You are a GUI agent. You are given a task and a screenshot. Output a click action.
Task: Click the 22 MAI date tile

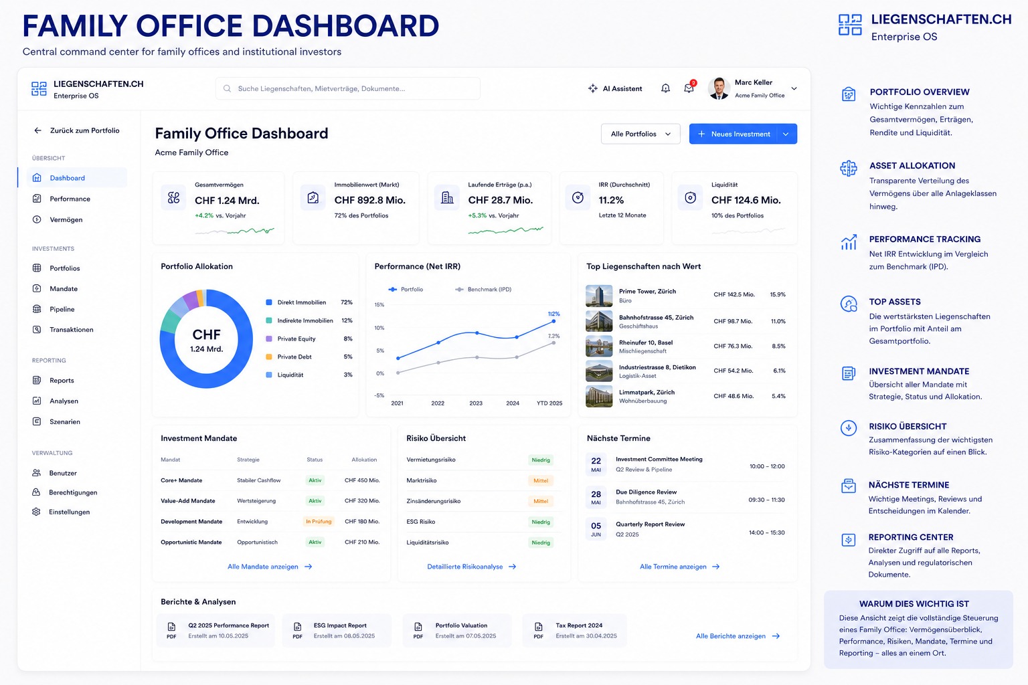click(596, 464)
